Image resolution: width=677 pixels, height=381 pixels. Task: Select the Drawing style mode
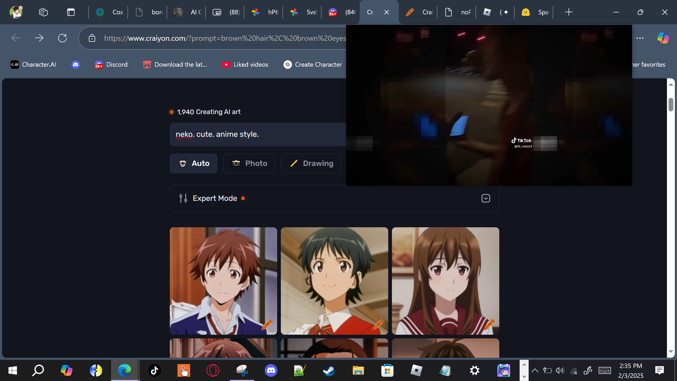coord(311,164)
